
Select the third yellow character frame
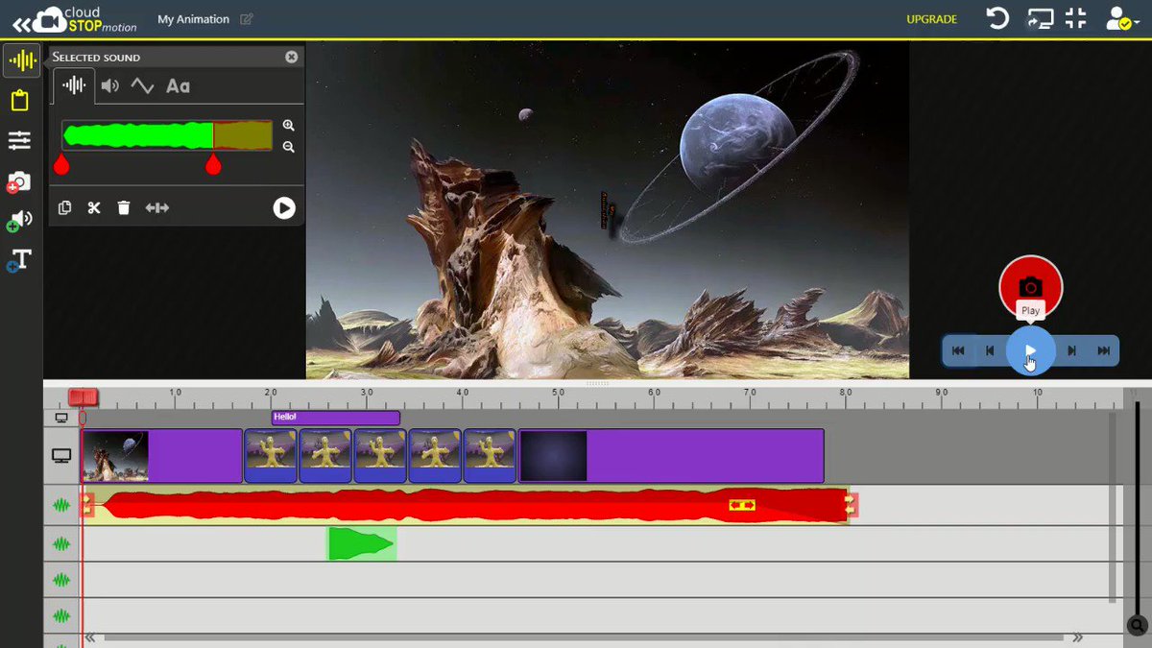(x=380, y=456)
